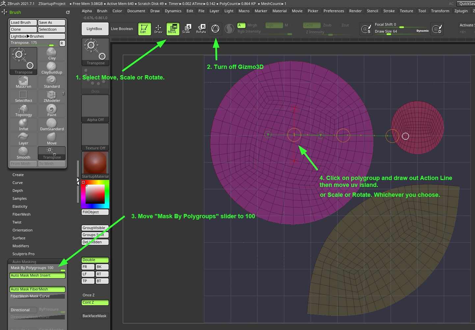Choose the ZModeler brush
This screenshot has width=475, height=330.
52,96
